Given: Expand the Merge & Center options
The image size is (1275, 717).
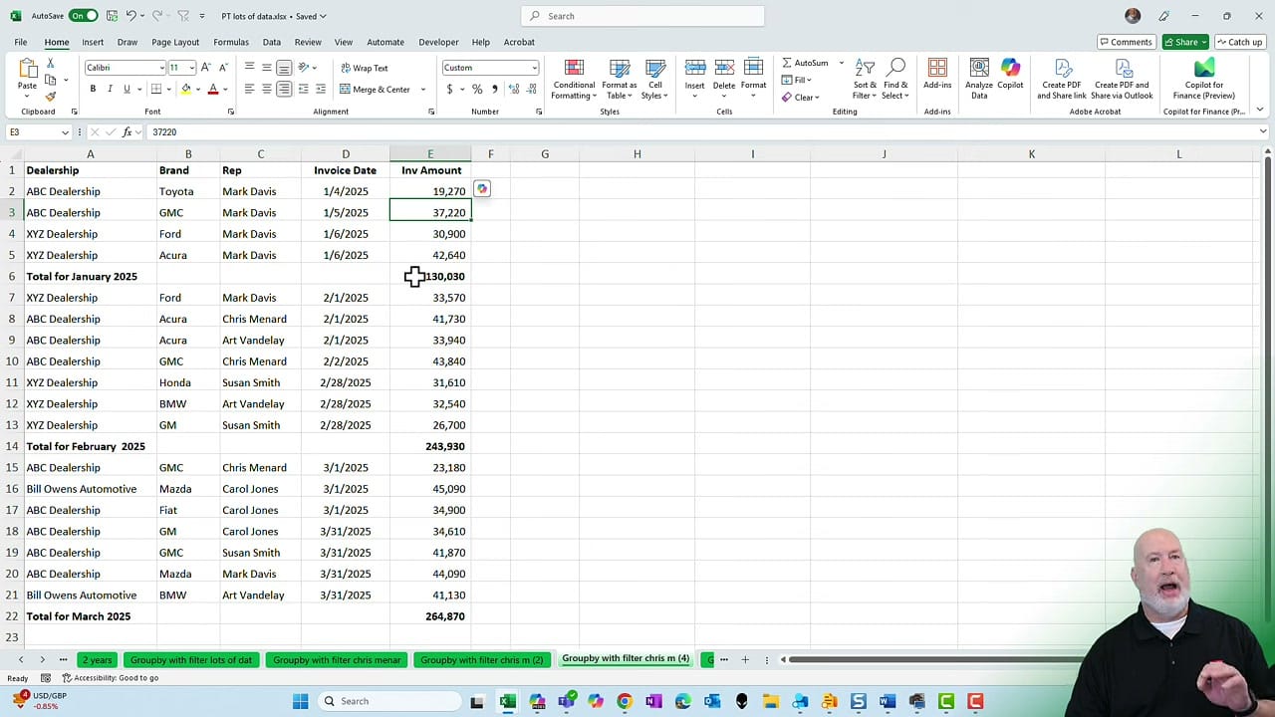Looking at the screenshot, I should point(421,89).
